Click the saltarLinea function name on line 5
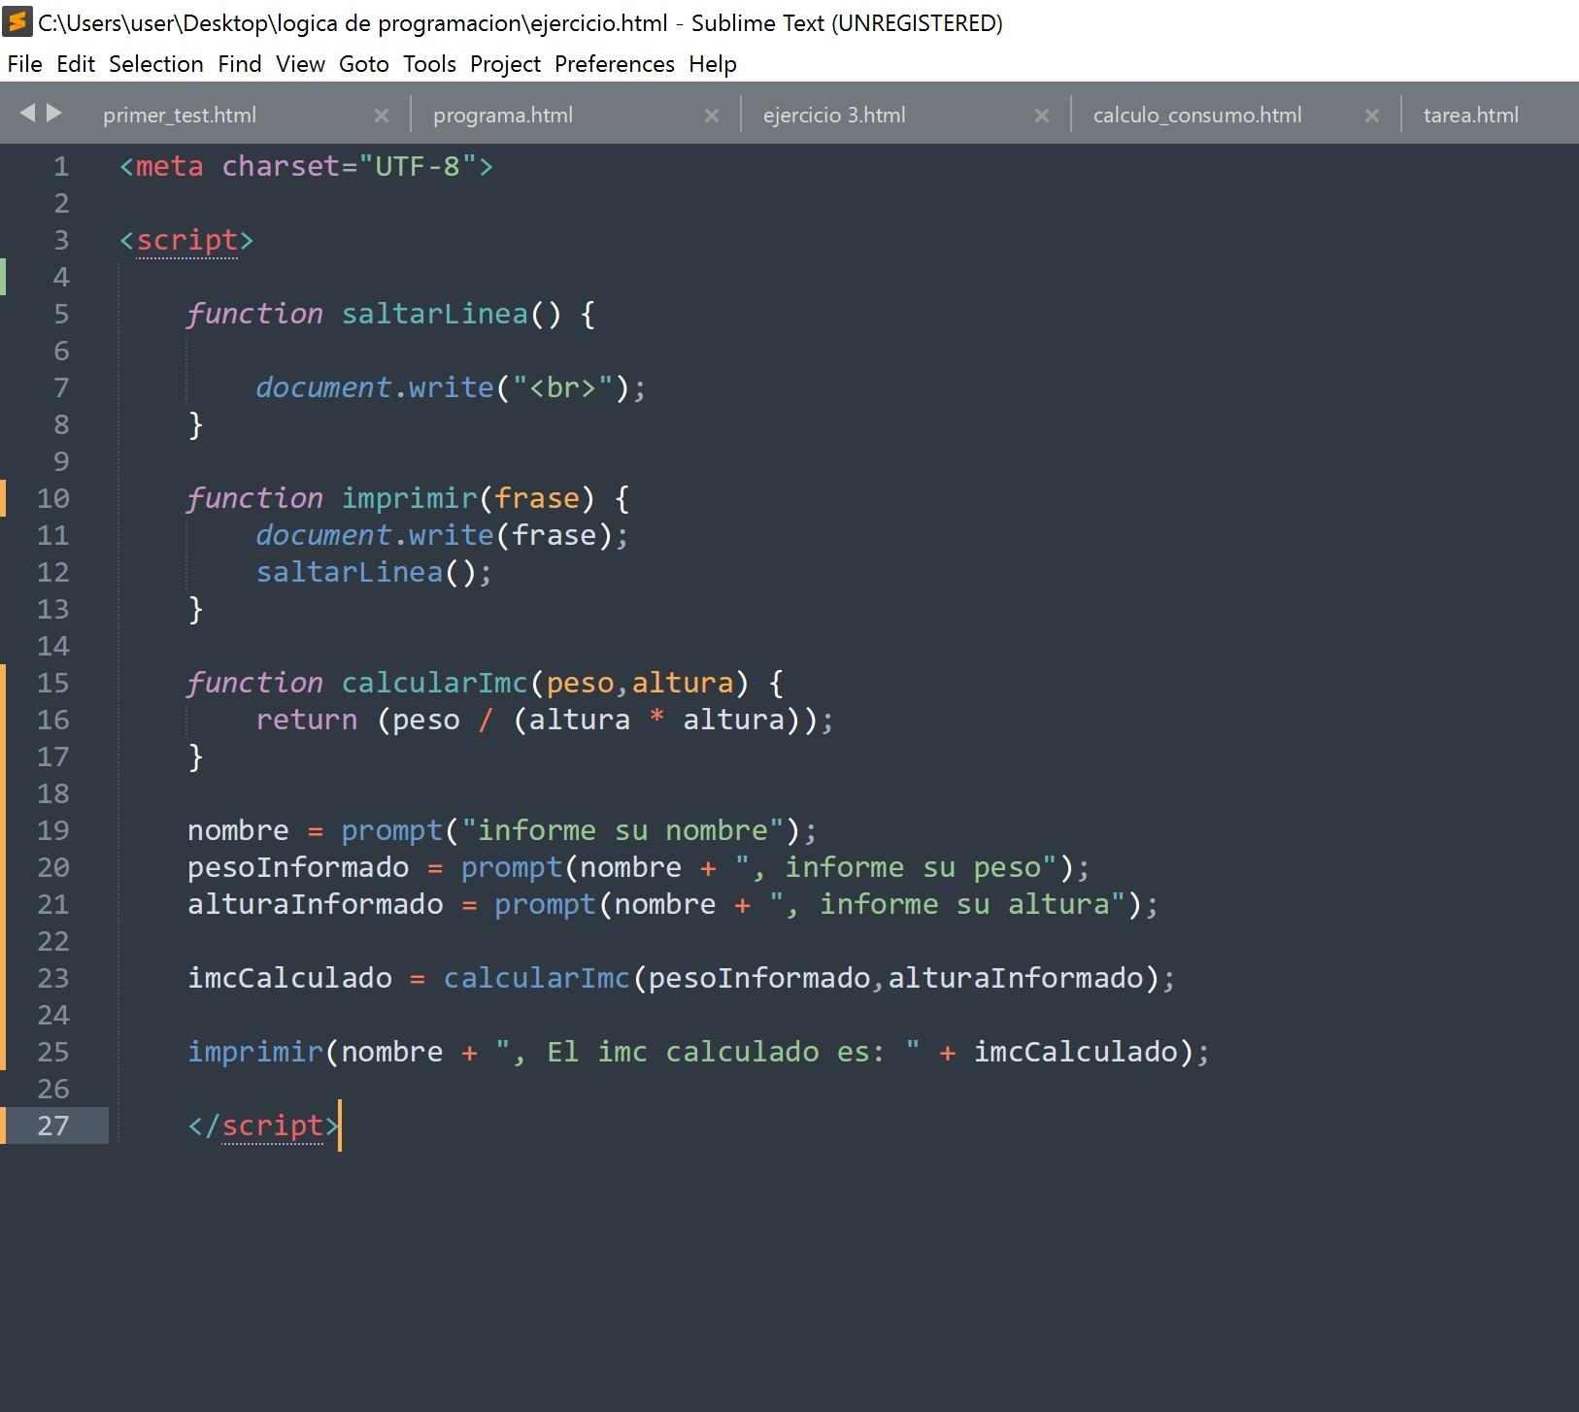The height and width of the screenshot is (1412, 1579). [x=434, y=315]
